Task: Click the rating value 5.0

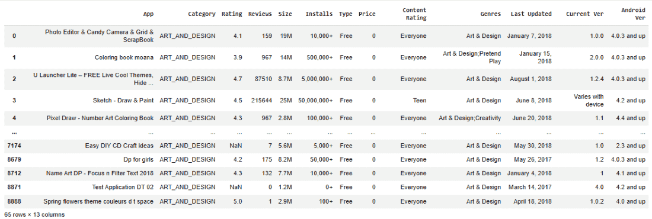Action: [238, 201]
